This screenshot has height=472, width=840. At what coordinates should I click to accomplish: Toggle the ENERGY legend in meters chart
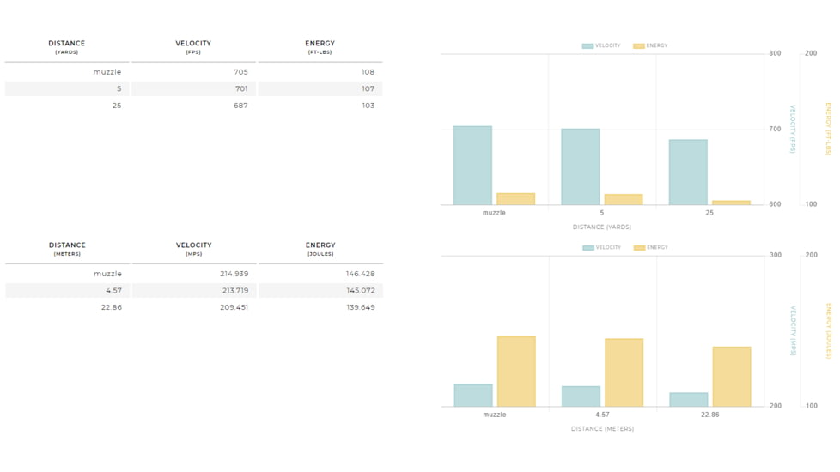pos(651,247)
